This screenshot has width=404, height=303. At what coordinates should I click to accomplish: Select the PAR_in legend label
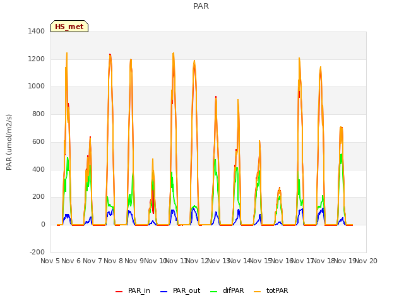coord(139,290)
